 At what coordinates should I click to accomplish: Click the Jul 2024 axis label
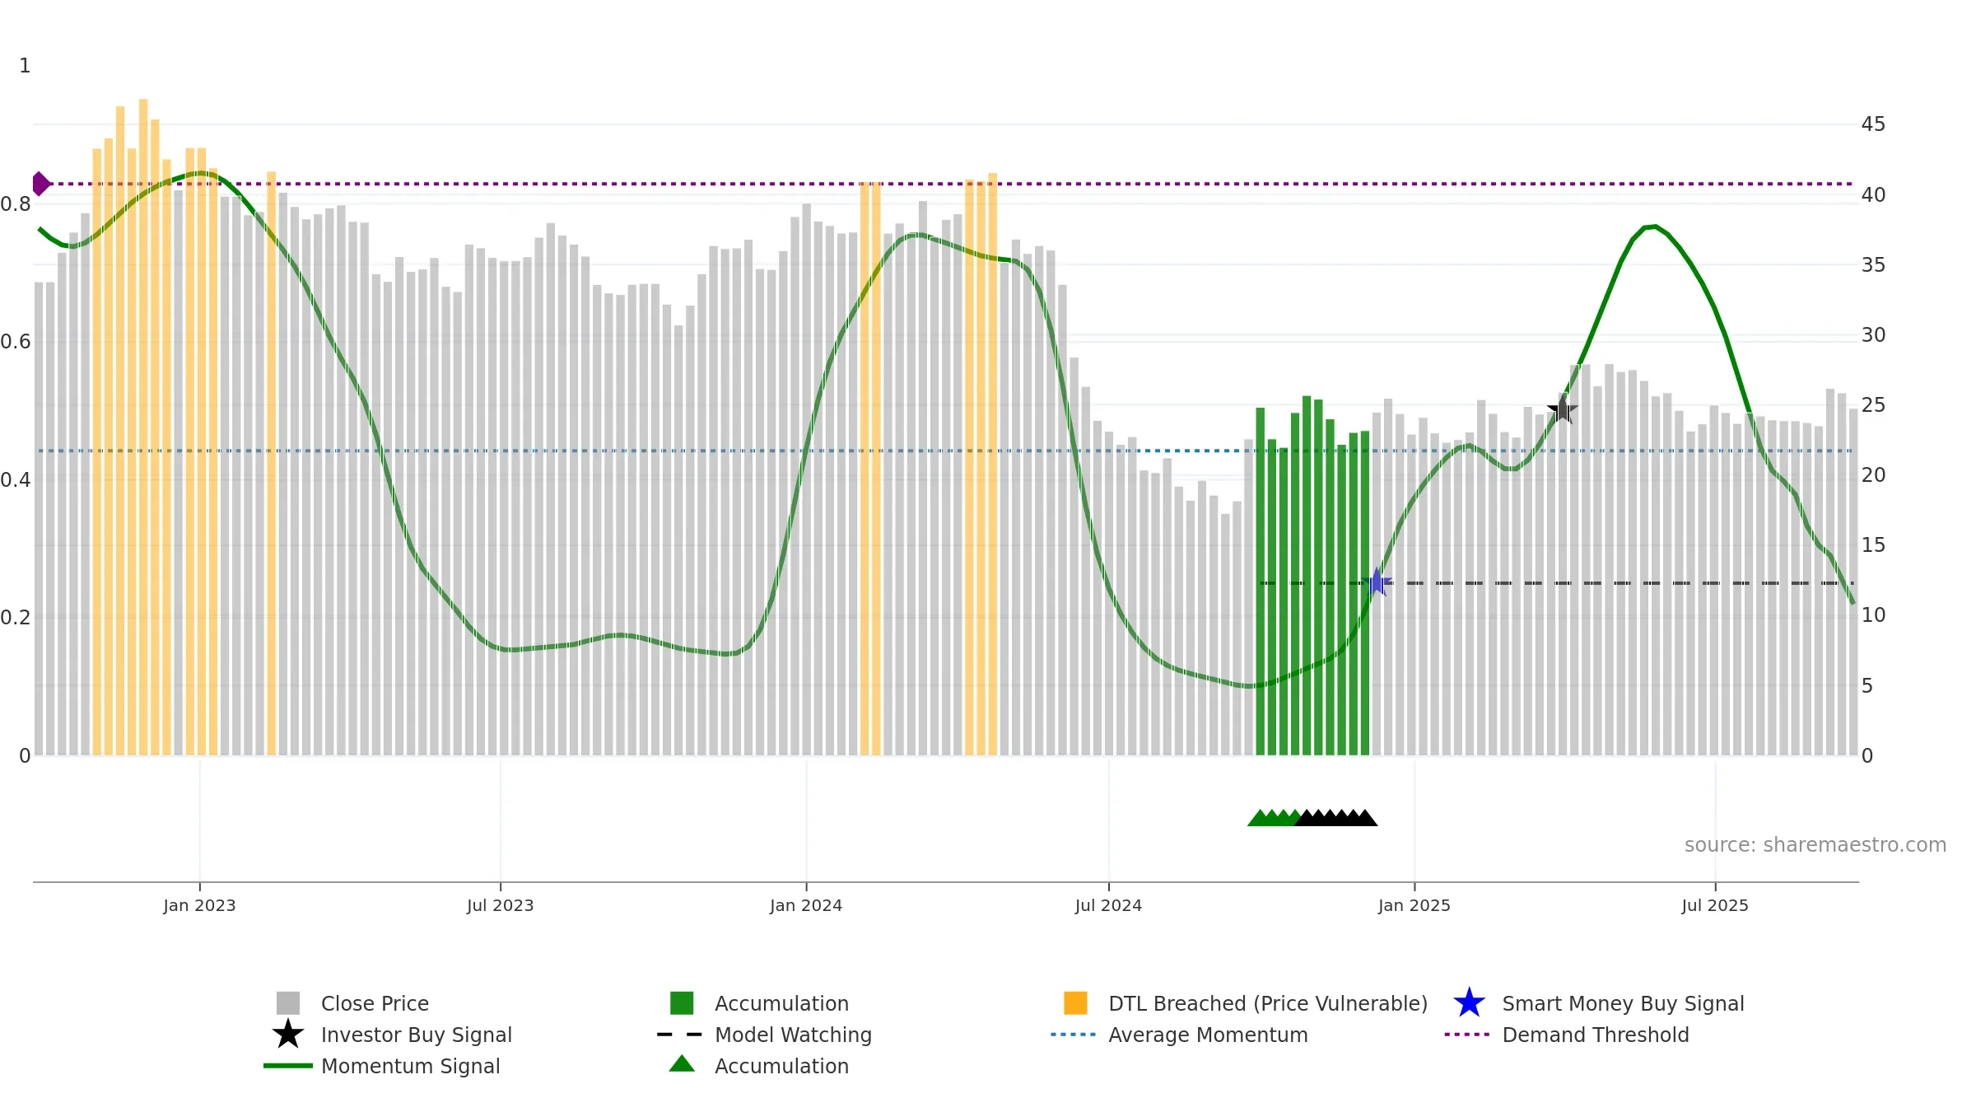coord(1108,905)
